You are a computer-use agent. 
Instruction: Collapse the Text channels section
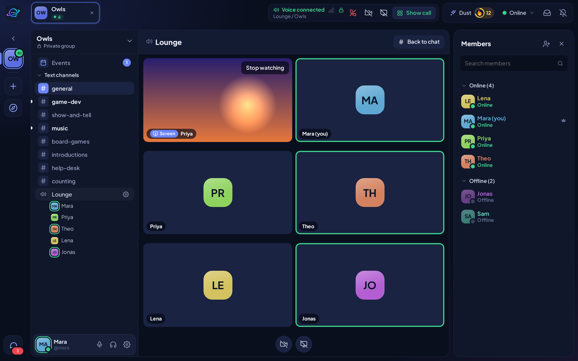tap(58, 75)
